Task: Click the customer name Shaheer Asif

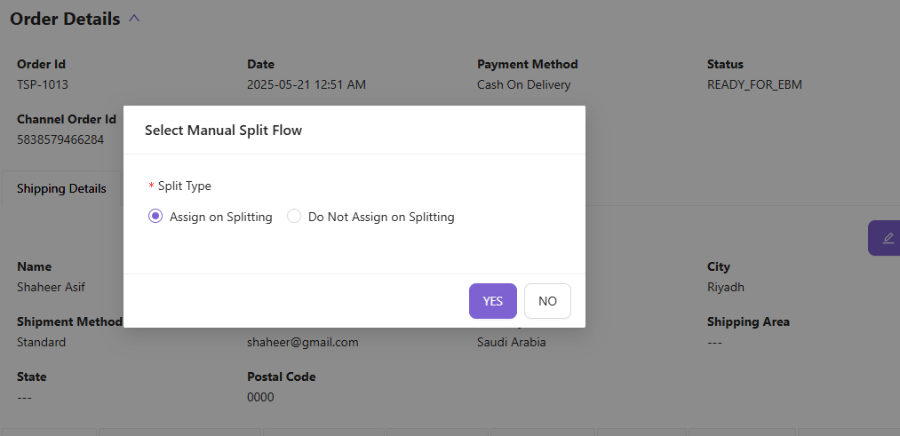Action: (52, 288)
